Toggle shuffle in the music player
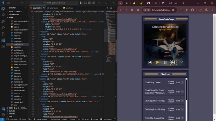216x121 pixels. pyautogui.click(x=181, y=62)
